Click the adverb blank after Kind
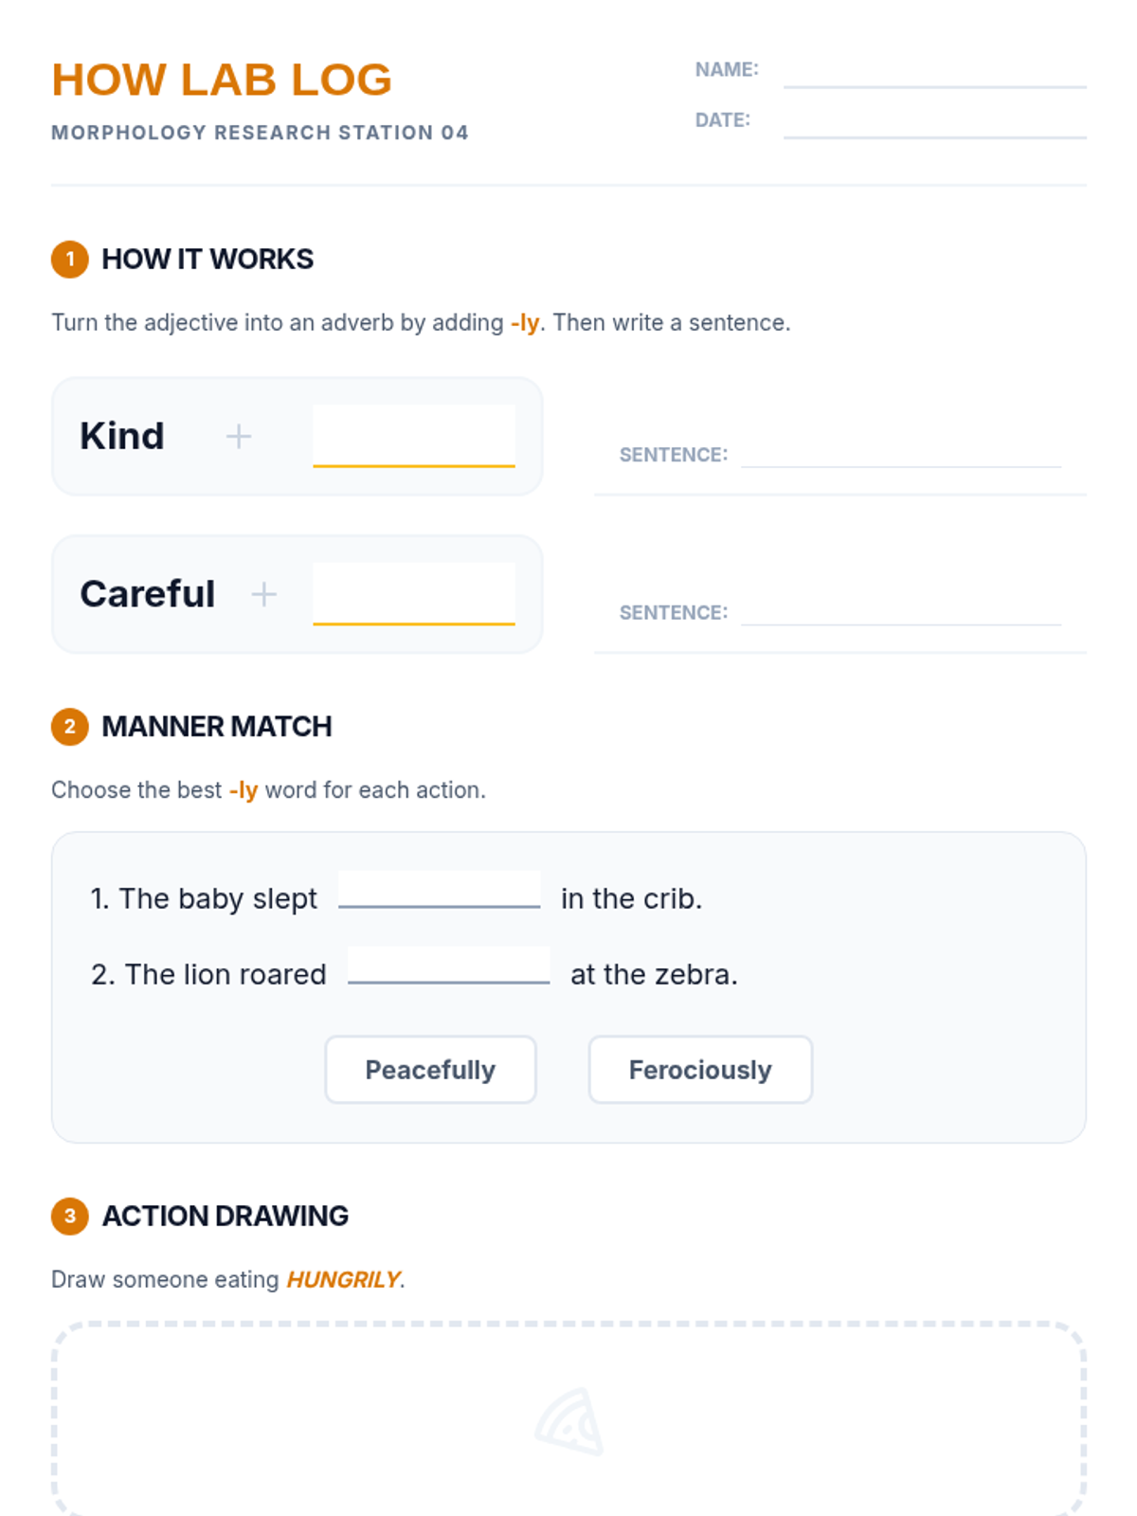Viewport: 1137px width, 1516px height. pyautogui.click(x=414, y=439)
